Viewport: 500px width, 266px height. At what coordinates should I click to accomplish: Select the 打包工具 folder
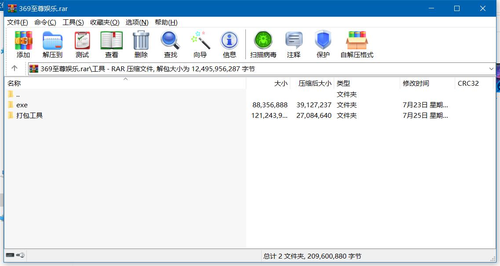click(29, 116)
